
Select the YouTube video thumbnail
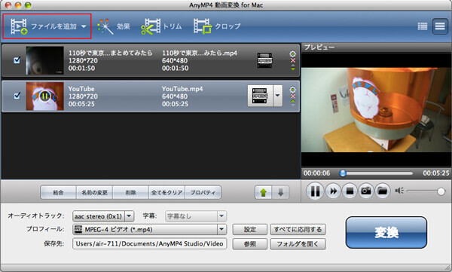[x=45, y=96]
